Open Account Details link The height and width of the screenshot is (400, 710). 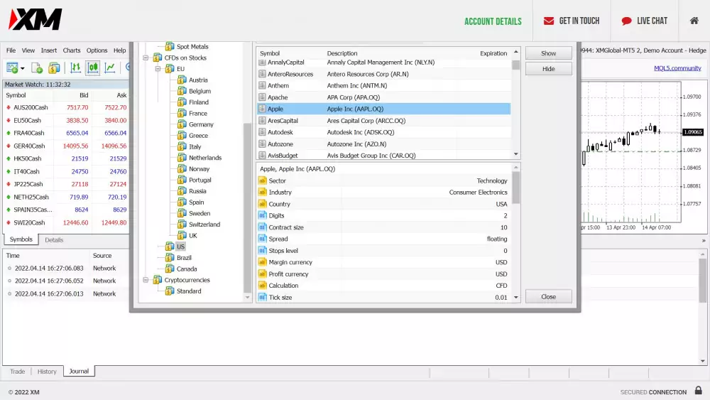click(x=493, y=21)
